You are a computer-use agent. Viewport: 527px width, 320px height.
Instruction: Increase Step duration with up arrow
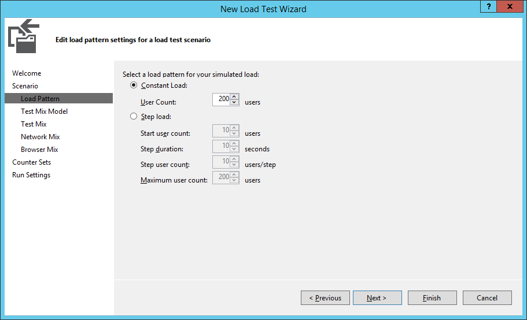coord(234,143)
